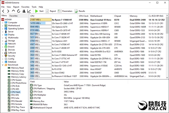Screen dimensions: 169x113
Task: Select the '8x FX-8350' row
Action: (97, 51)
